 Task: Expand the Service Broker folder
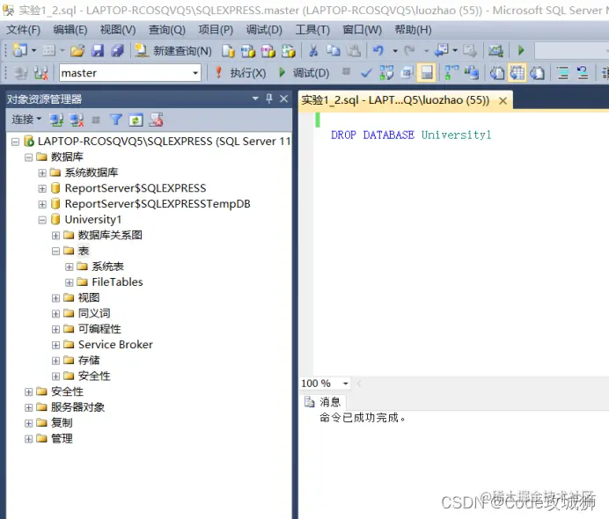56,345
